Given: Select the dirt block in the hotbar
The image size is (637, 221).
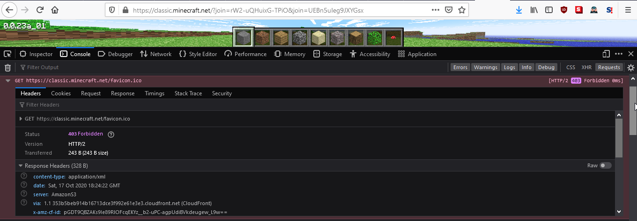Looking at the screenshot, I should (262, 37).
